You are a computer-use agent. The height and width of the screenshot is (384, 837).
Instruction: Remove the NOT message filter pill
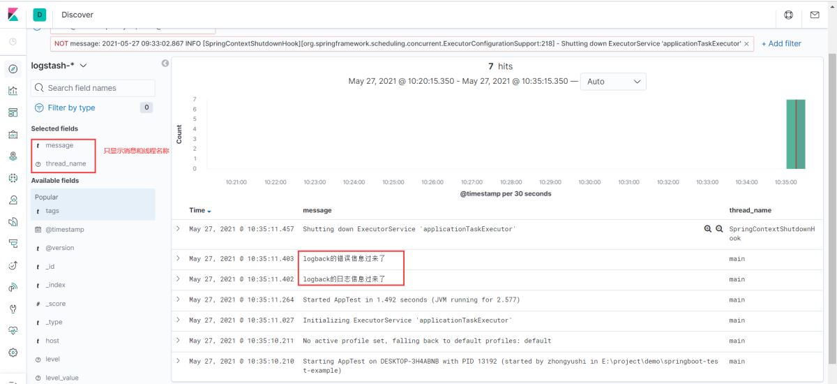(747, 43)
